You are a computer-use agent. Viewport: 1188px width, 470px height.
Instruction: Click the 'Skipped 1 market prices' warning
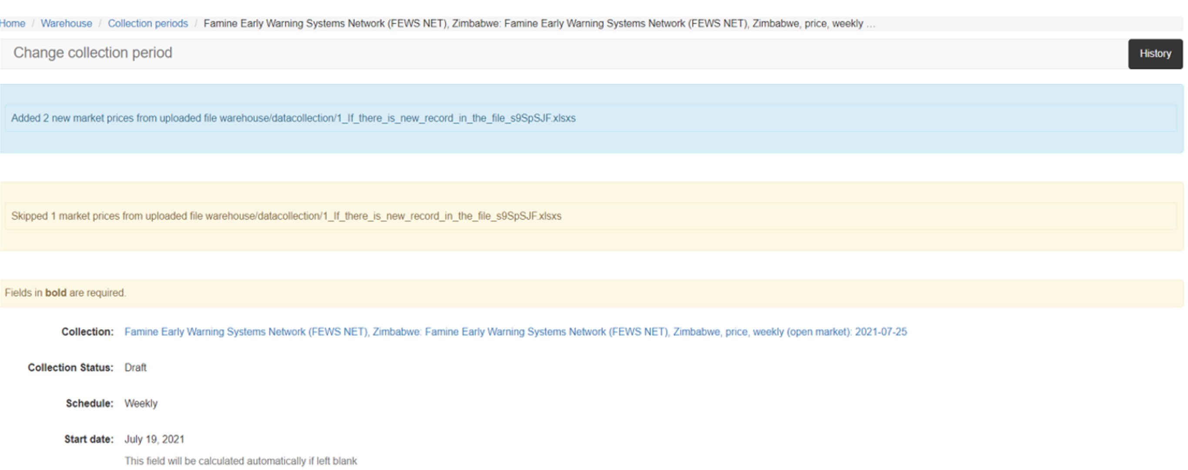[286, 216]
